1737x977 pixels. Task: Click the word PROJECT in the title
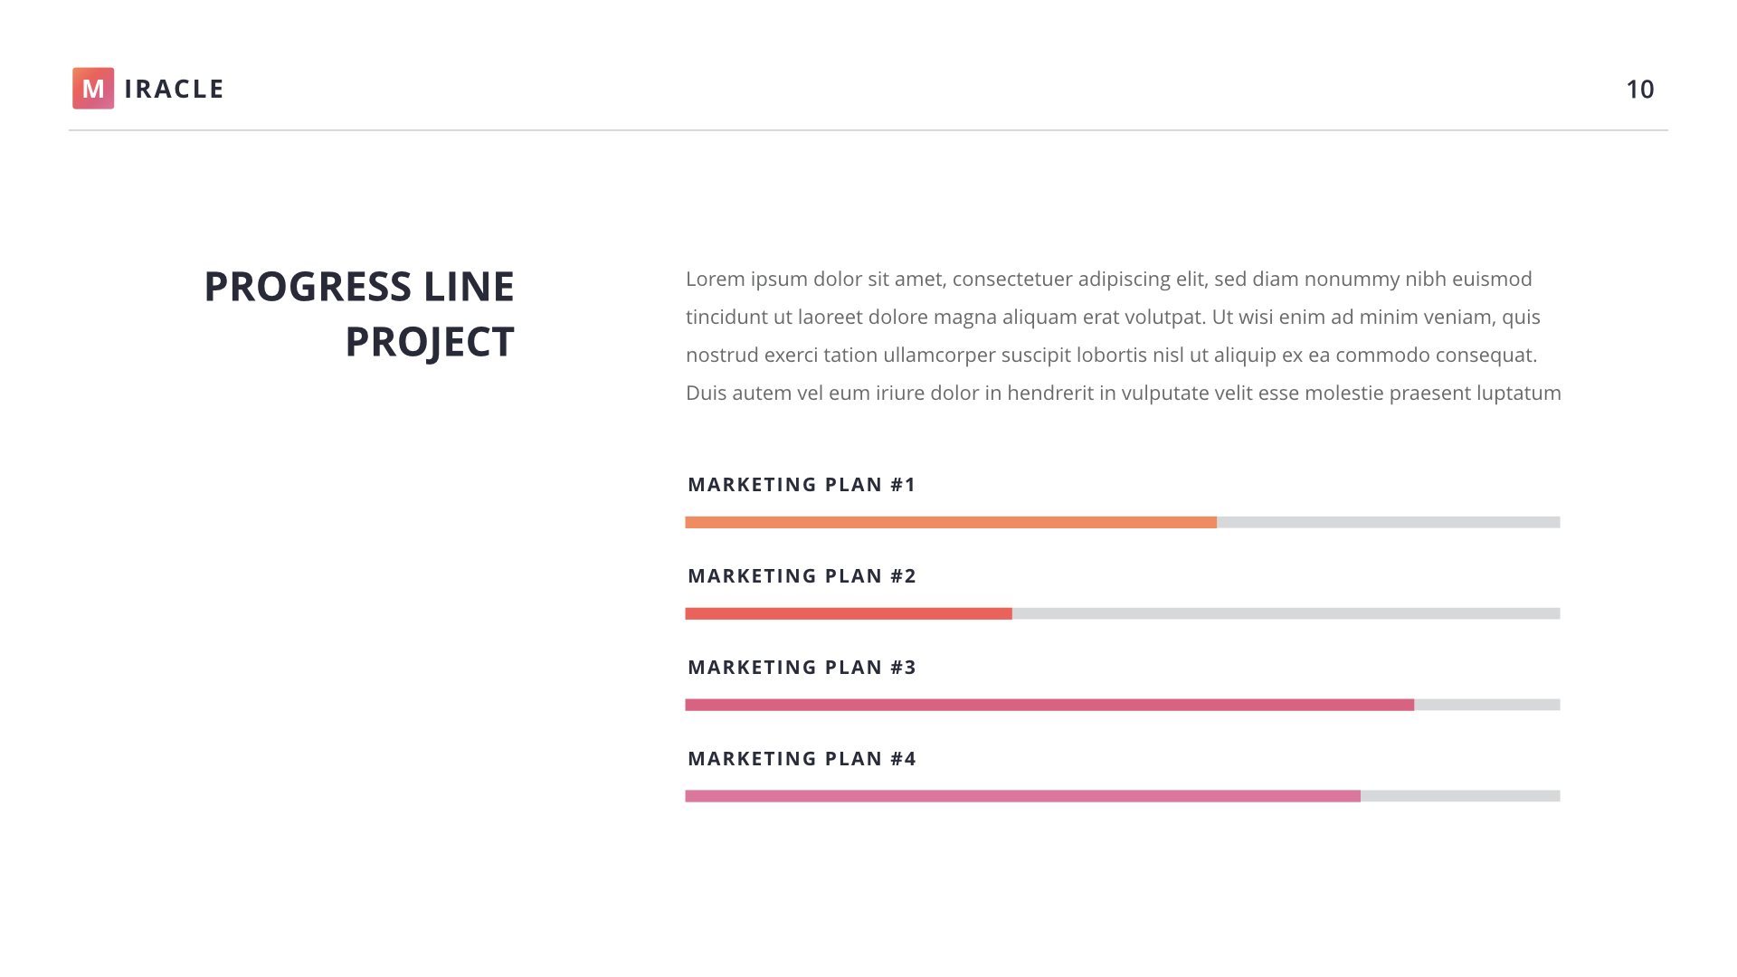429,342
